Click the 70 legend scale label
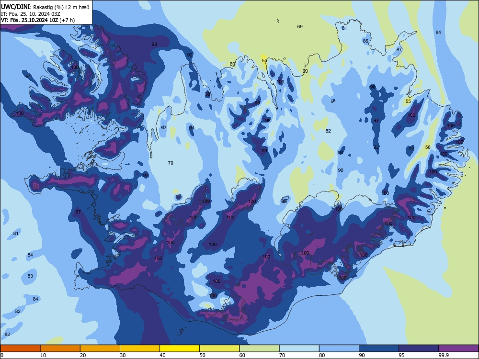The width and height of the screenshot is (479, 359). point(282,355)
